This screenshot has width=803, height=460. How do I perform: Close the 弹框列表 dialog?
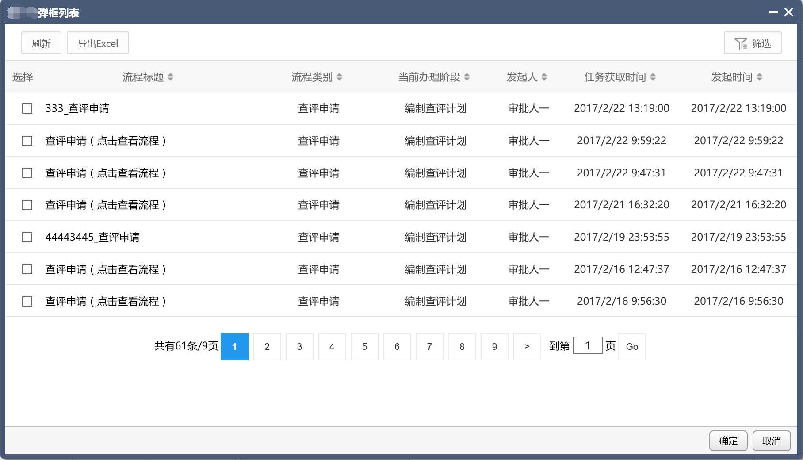[789, 12]
